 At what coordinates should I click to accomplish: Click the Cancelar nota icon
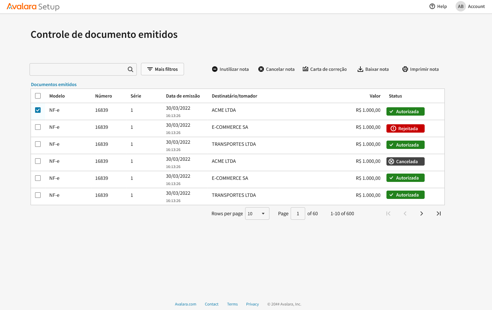261,69
